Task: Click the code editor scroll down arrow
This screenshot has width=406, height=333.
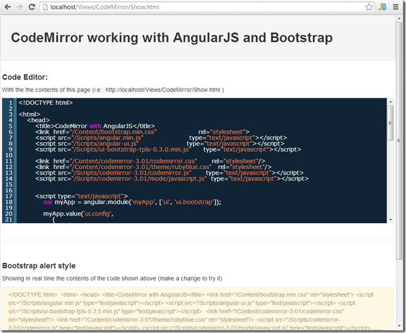Action: tap(390, 219)
